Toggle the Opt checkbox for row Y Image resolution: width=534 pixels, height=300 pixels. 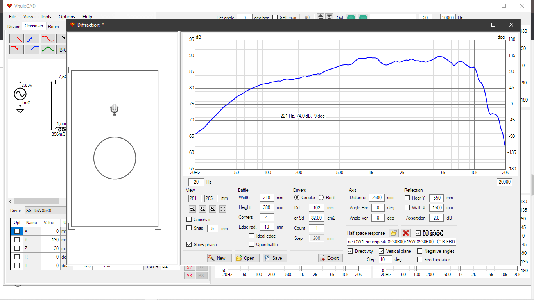[17, 239]
